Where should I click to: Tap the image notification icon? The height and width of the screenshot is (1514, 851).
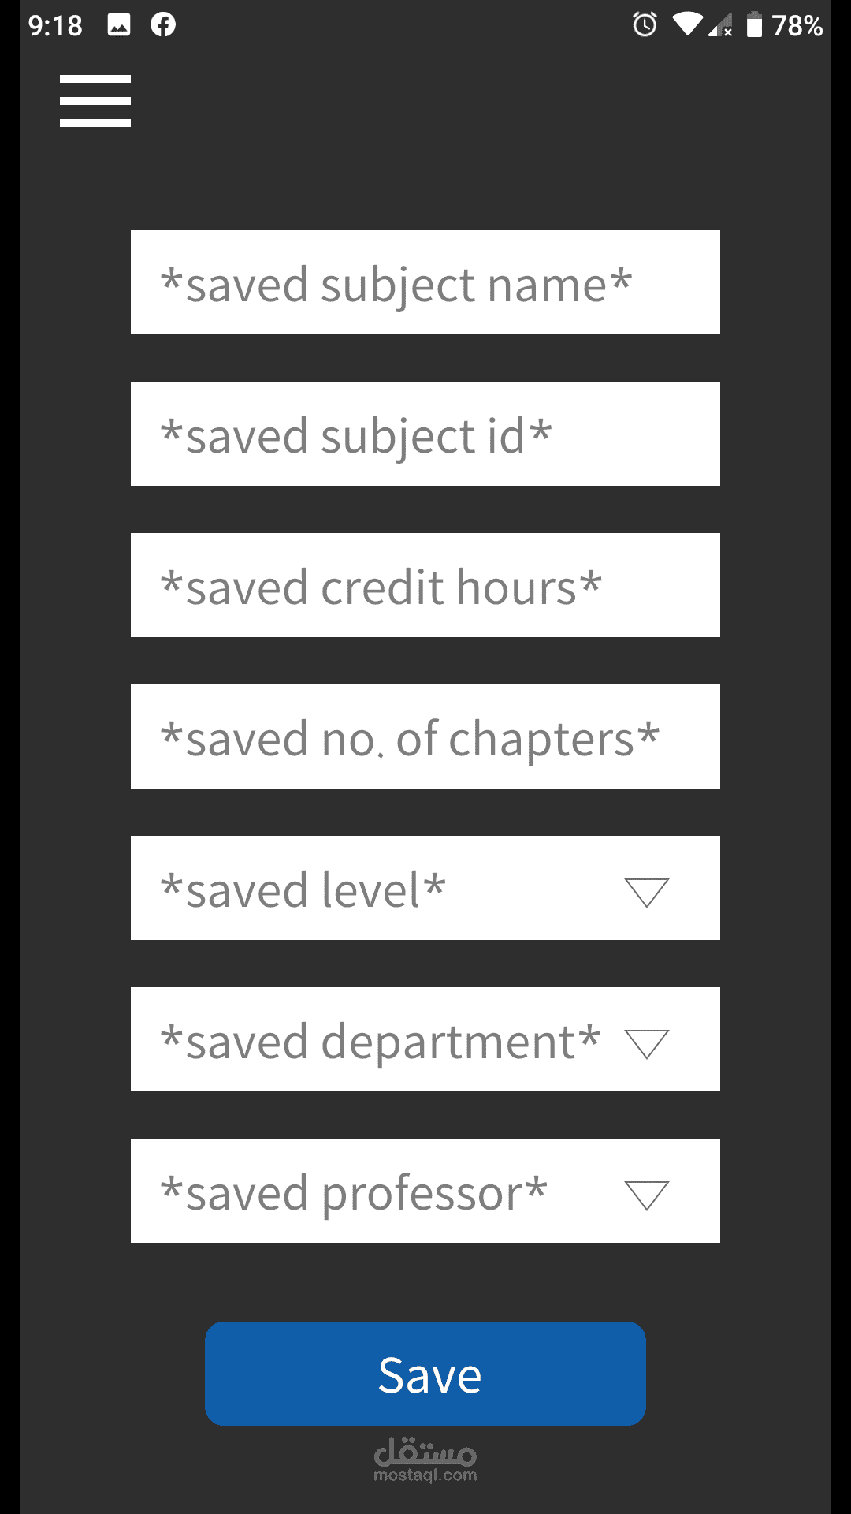pyautogui.click(x=119, y=25)
